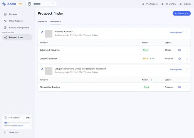Sort Usługi dentystyczne table by Position arrow
The width and height of the screenshot is (194, 138).
(x=152, y=80)
